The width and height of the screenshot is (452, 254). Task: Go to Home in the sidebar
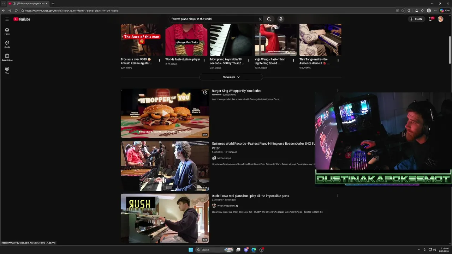(x=7, y=31)
